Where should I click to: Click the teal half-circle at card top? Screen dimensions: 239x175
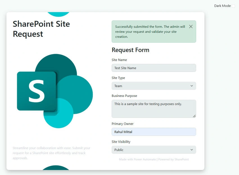[x=58, y=14]
